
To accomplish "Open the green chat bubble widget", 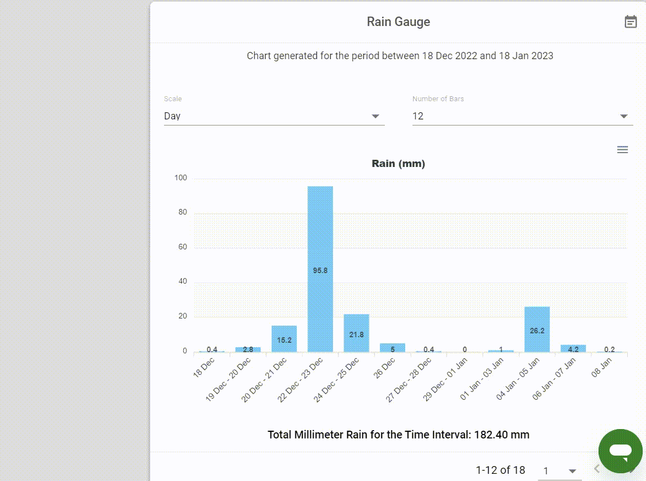I will click(620, 451).
